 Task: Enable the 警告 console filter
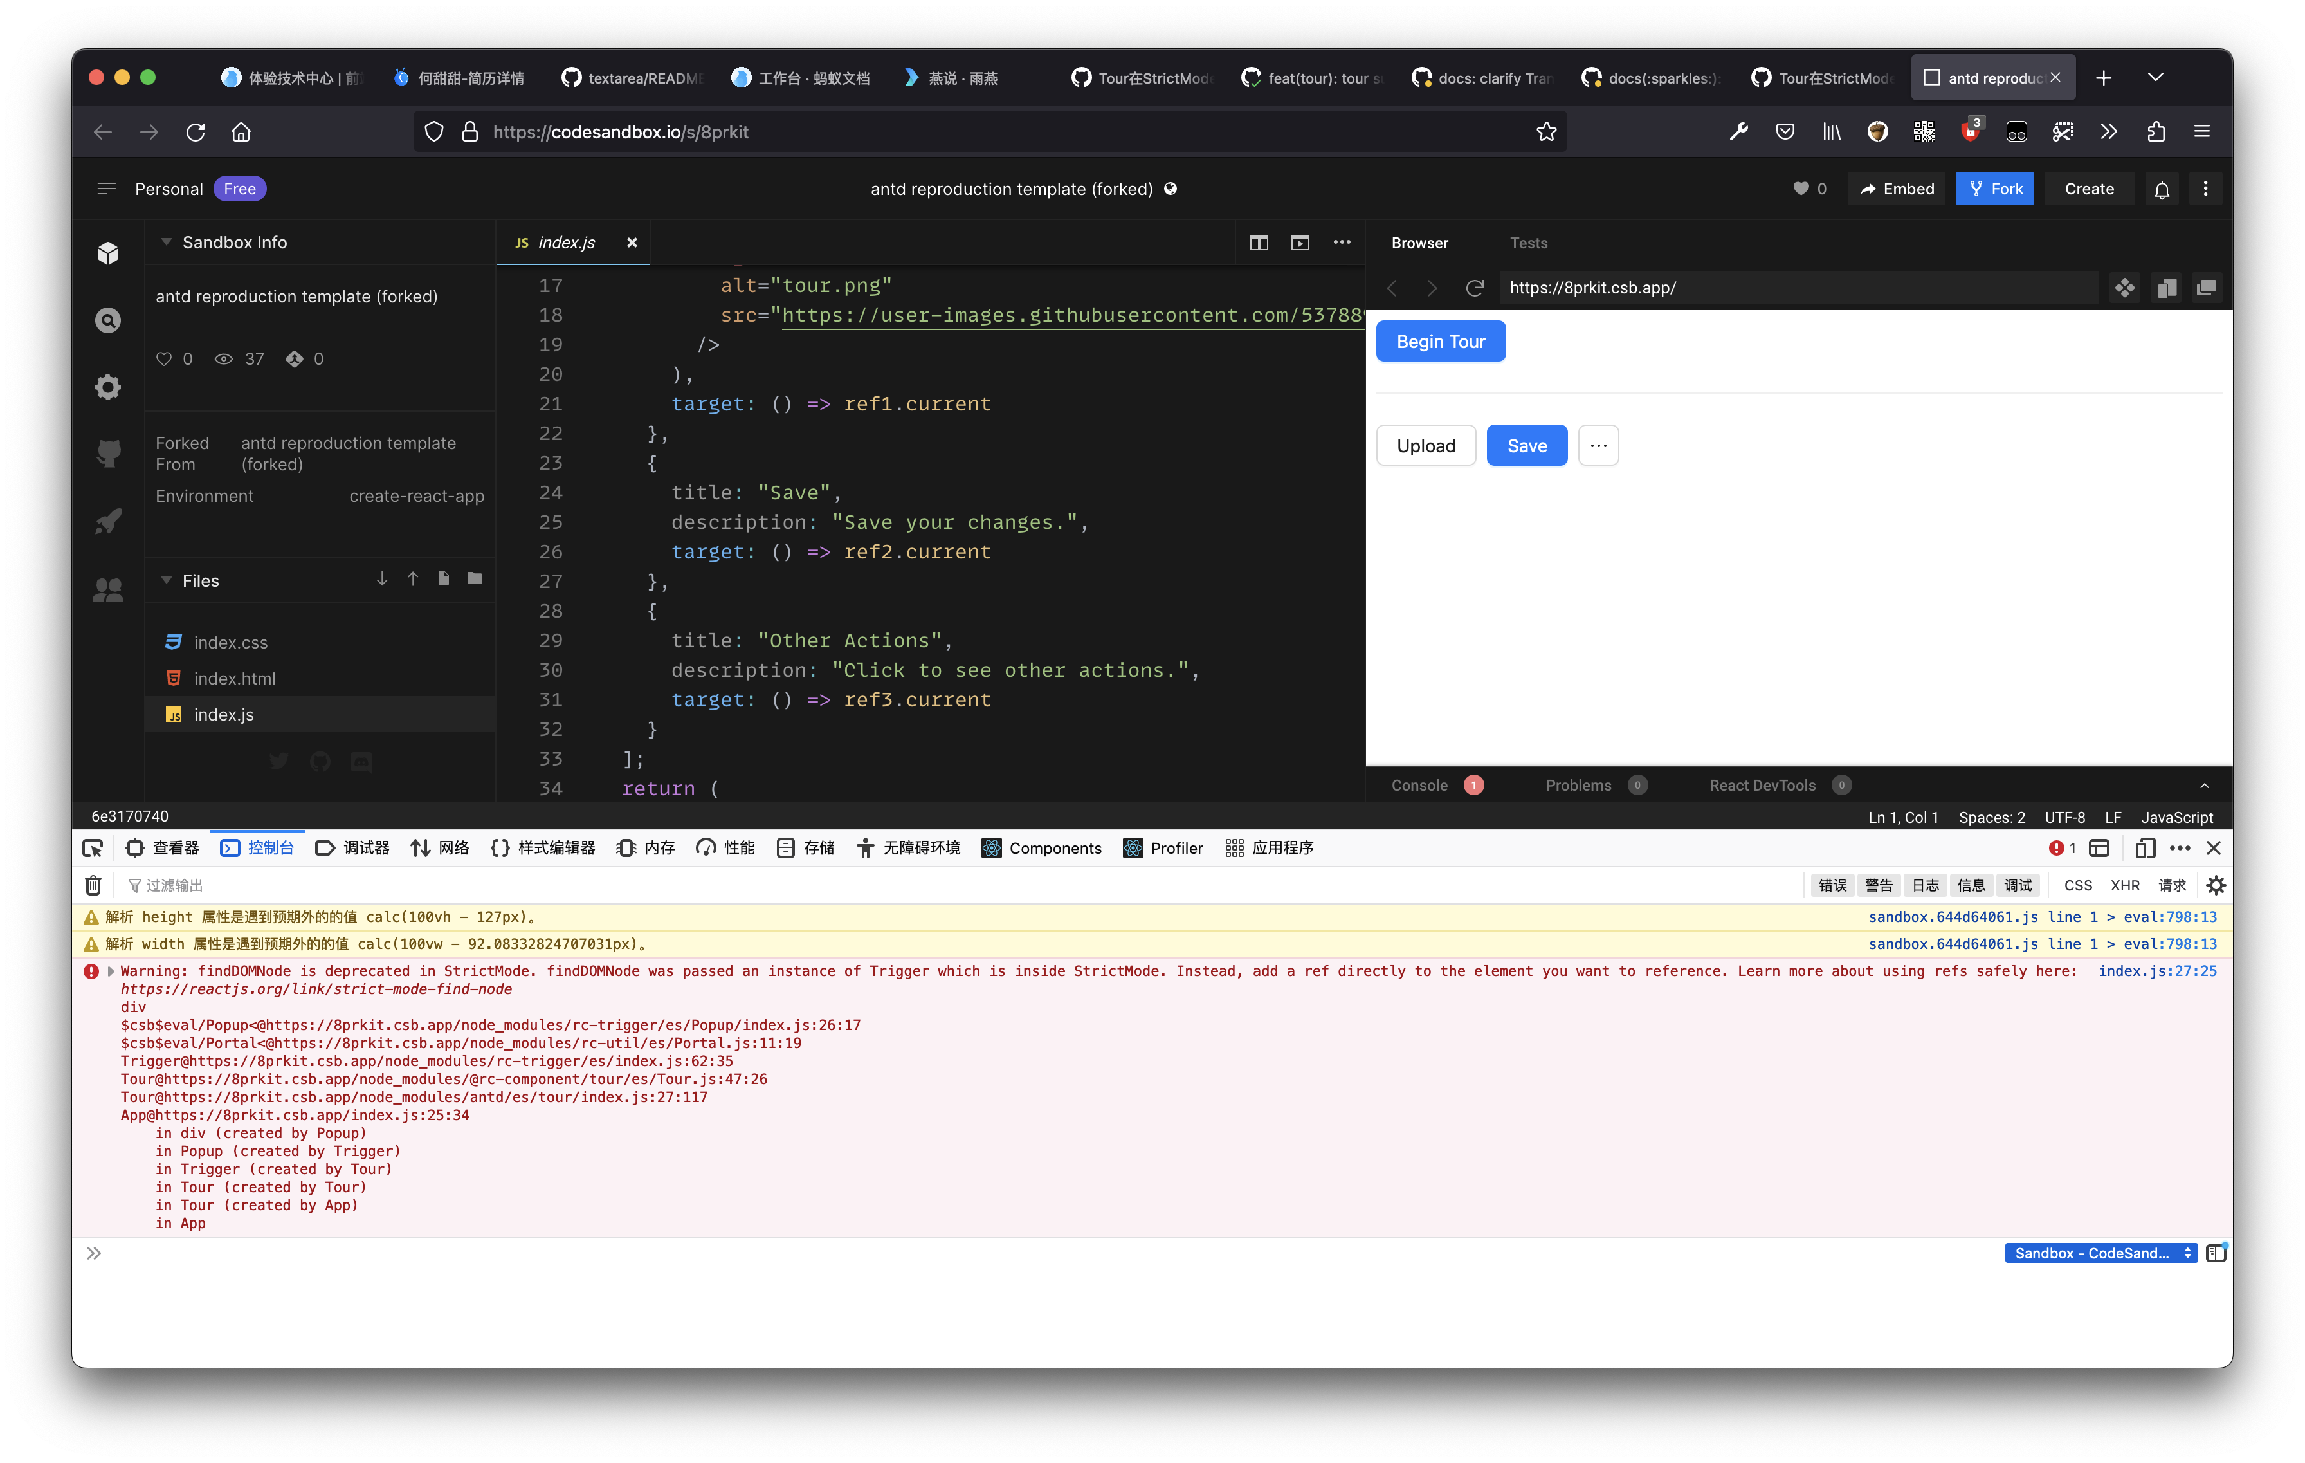tap(1878, 885)
